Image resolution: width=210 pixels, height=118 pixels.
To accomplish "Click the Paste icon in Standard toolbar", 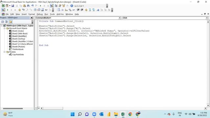I will point(24,6).
